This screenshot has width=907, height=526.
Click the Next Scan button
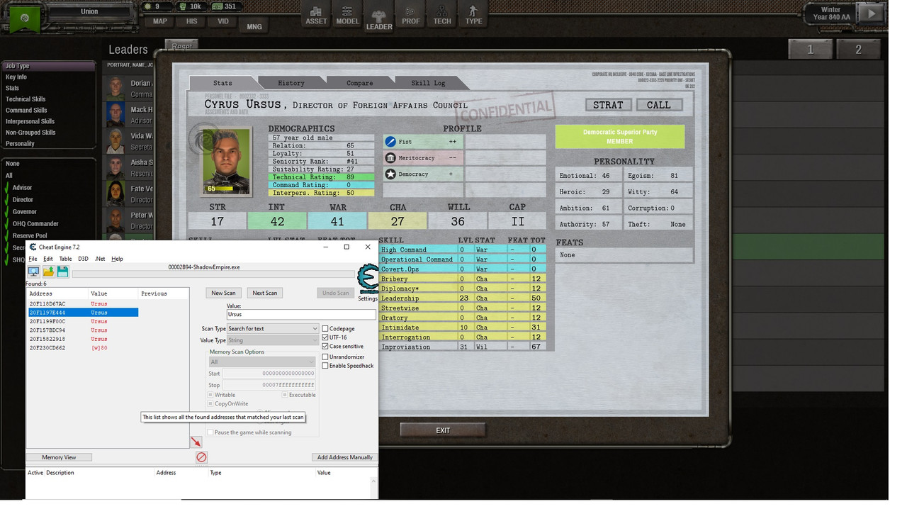[264, 293]
